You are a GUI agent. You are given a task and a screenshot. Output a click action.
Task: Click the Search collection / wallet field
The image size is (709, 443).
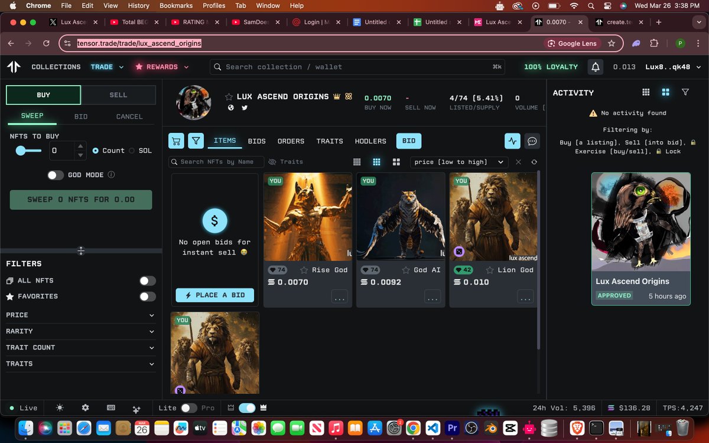point(357,67)
